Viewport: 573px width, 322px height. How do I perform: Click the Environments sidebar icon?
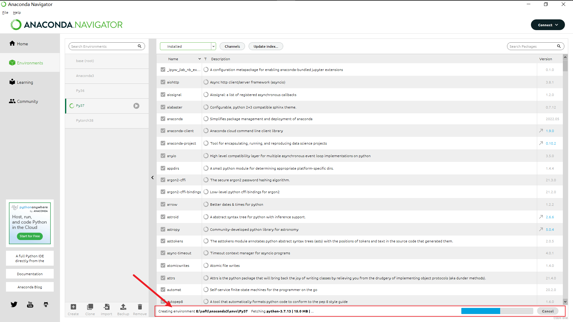(12, 63)
